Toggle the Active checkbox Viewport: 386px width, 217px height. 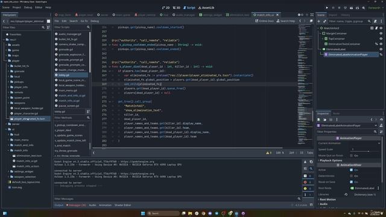[x=352, y=170]
